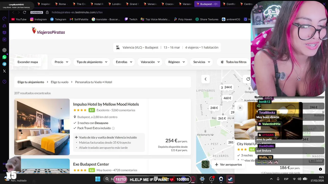The height and width of the screenshot is (184, 328).
Task: Open Exe Budapest Center hotel title
Action: tap(91, 164)
